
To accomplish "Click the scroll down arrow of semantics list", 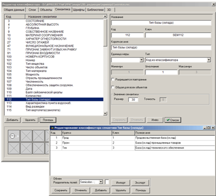I will coord(105,113).
